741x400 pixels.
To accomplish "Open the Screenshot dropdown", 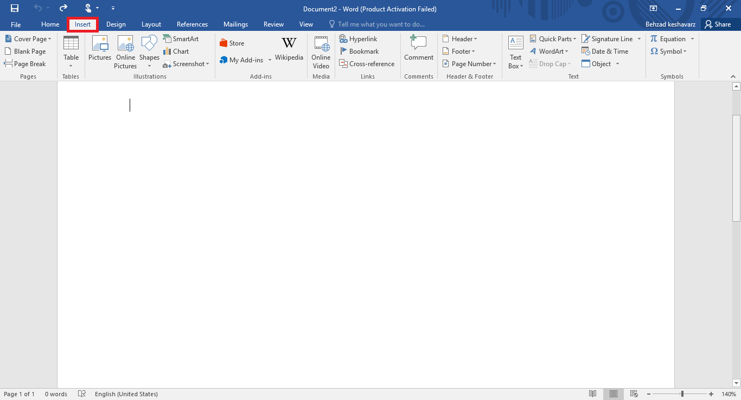I will point(186,64).
